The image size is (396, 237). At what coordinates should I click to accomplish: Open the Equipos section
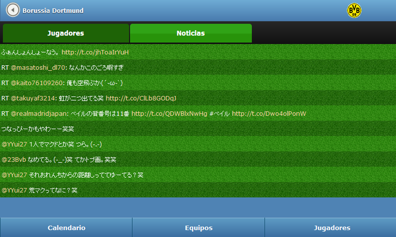(x=198, y=228)
